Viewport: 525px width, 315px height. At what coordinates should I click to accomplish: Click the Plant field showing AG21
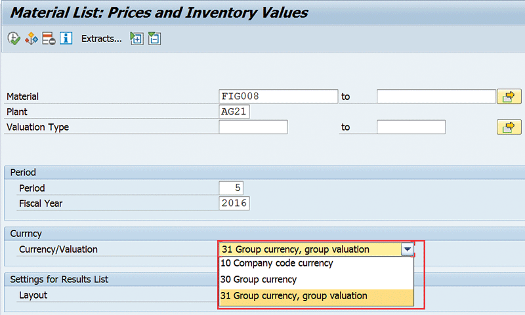(234, 112)
